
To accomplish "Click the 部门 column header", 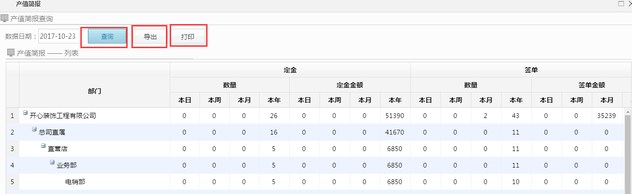I will [95, 91].
